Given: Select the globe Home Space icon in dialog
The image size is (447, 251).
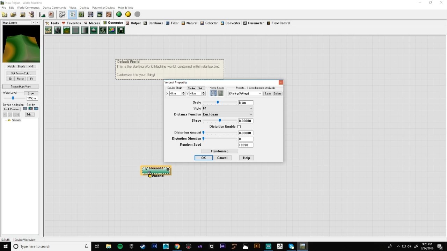Looking at the screenshot, I should point(213,93).
